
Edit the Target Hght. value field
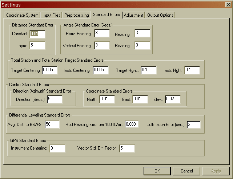149,70
